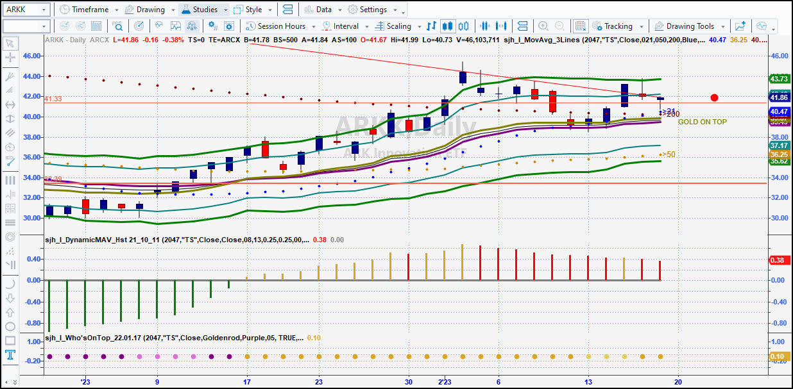Viewport: 793px width, 389px height.
Task: Select the down arrow drawing tool
Action: pos(10,298)
